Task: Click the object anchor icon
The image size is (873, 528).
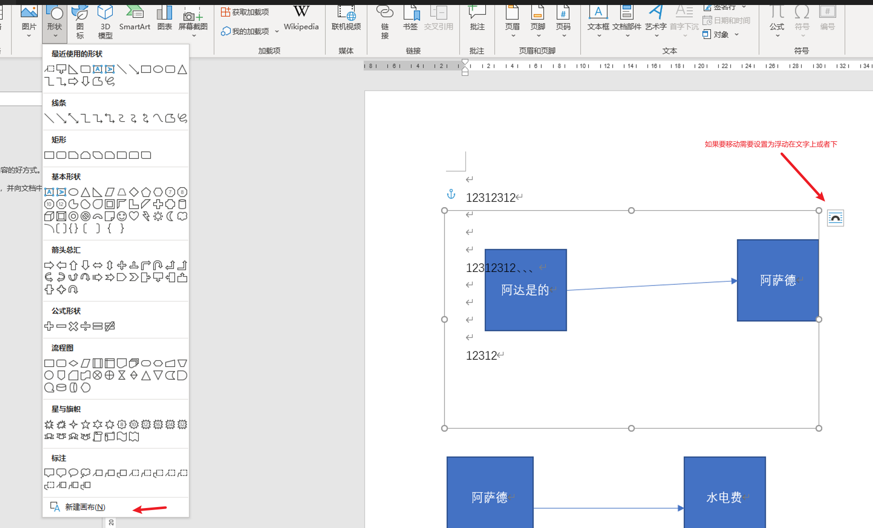Action: [451, 194]
